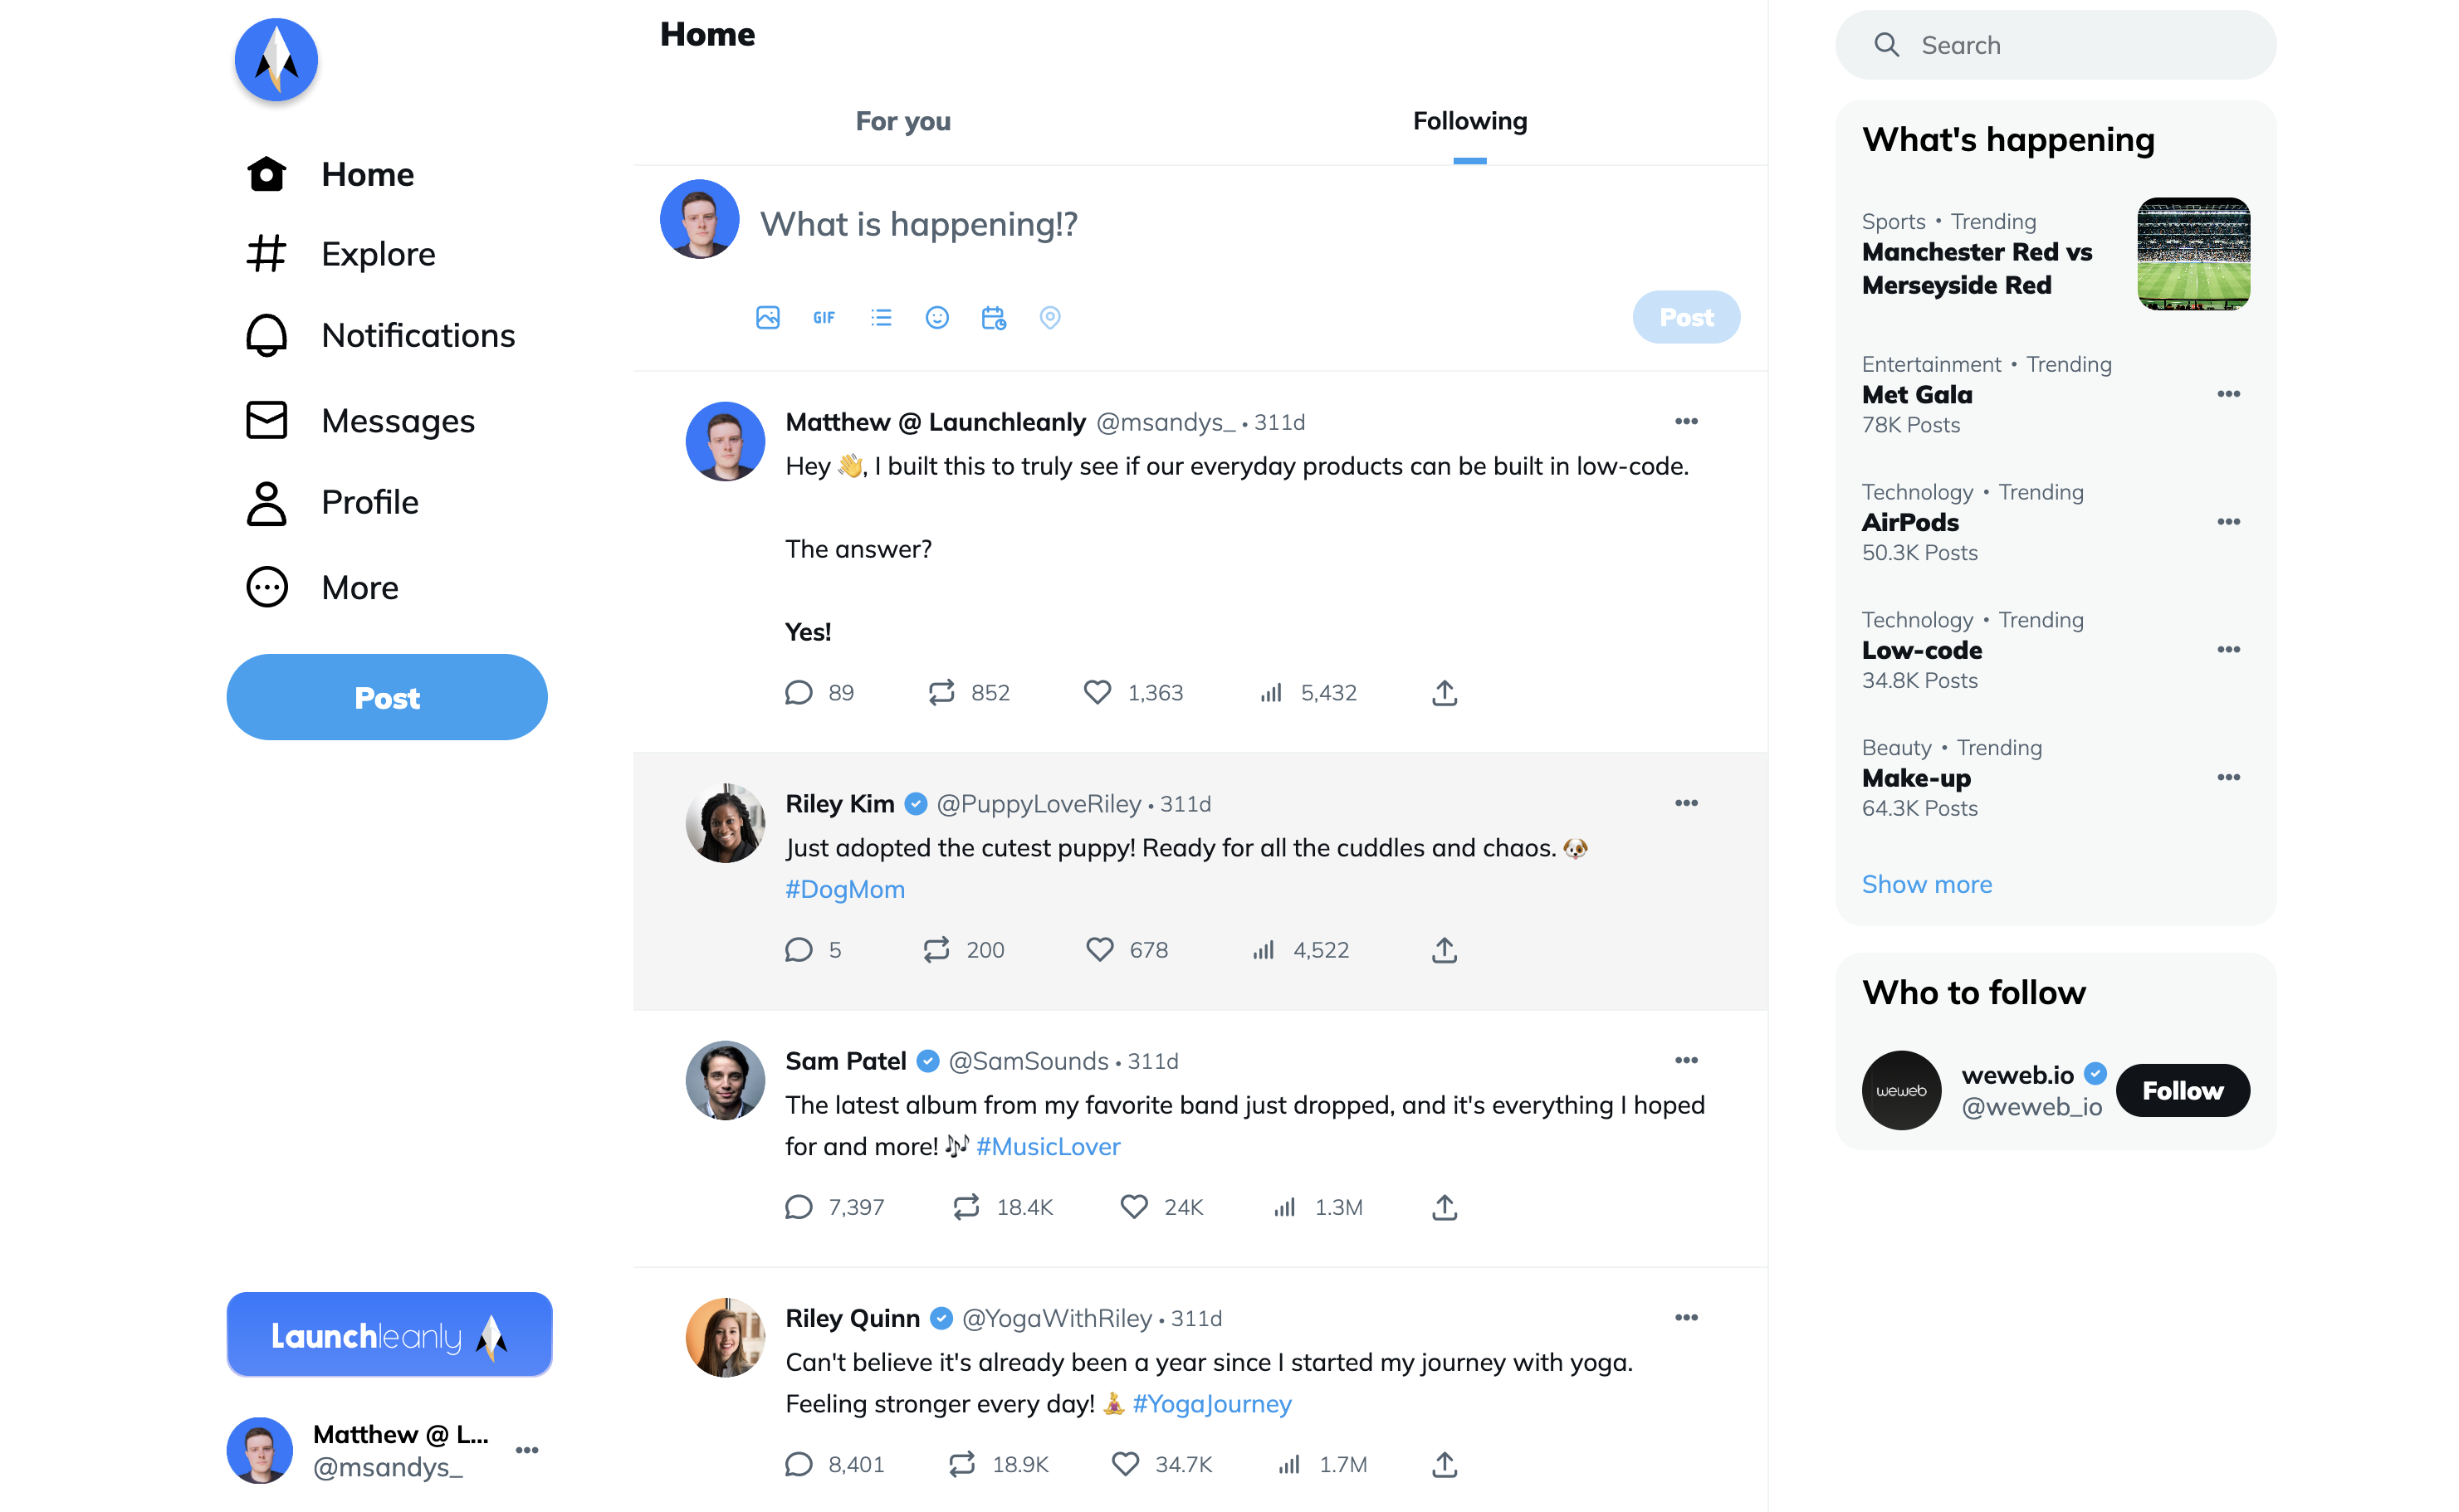2459x1512 pixels.
Task: Follow the weweb.io account
Action: [2182, 1090]
